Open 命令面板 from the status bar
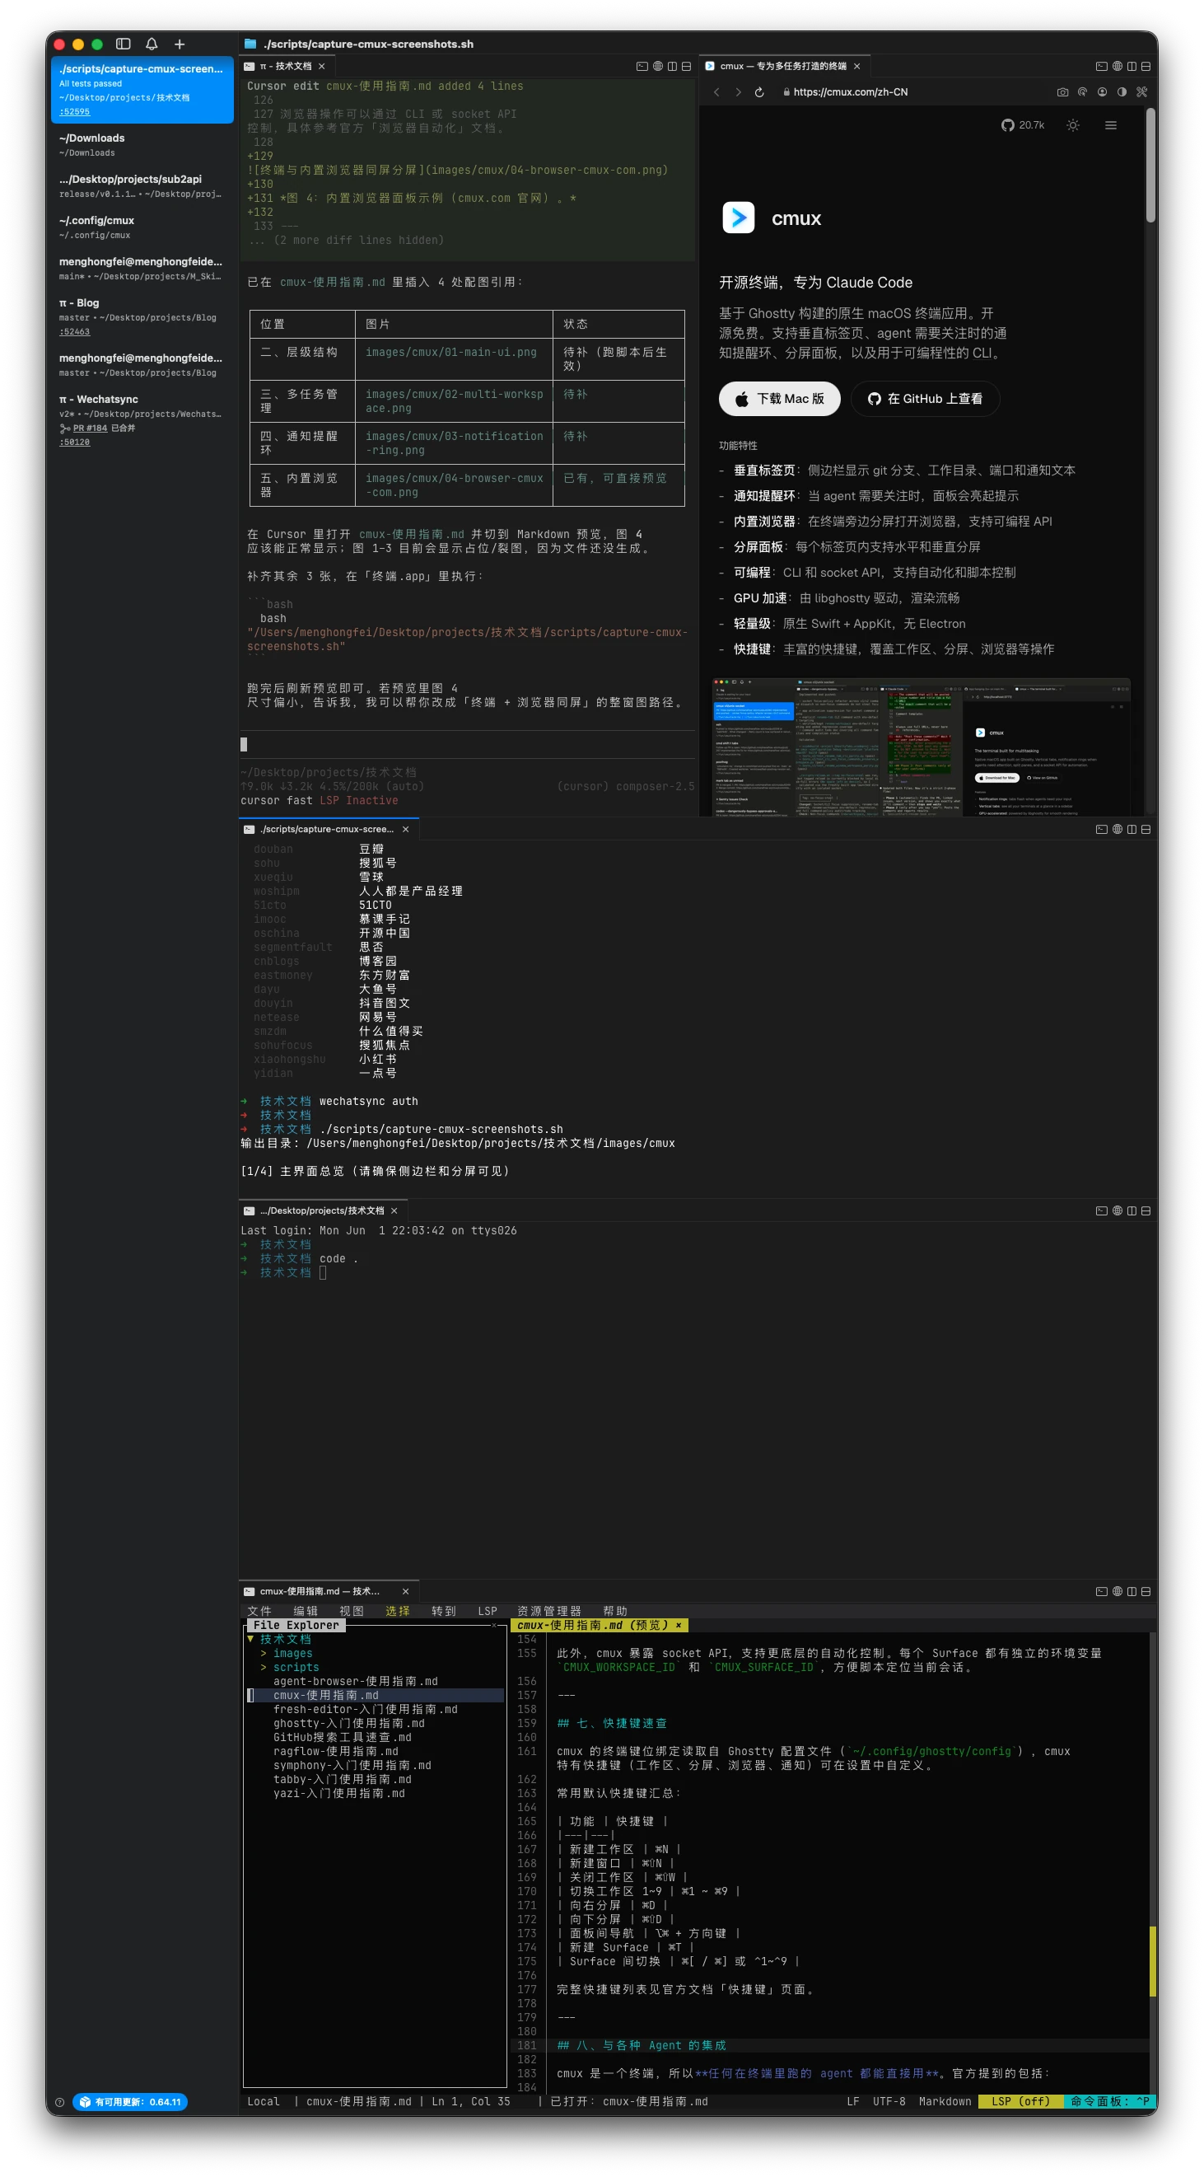Viewport: 1204px width, 2177px height. pos(1108,2101)
